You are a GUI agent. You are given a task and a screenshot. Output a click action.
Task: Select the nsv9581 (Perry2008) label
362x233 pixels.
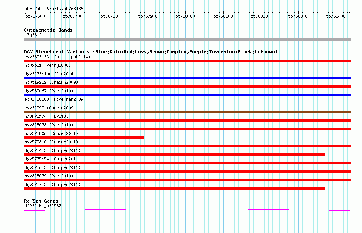tap(48, 65)
